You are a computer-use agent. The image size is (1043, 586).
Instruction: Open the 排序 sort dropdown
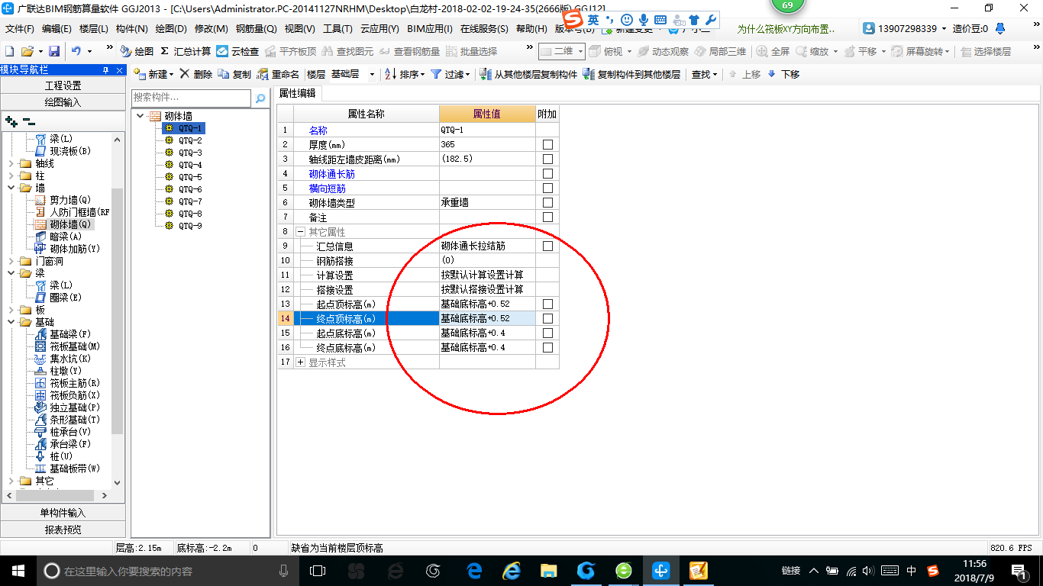pos(404,74)
